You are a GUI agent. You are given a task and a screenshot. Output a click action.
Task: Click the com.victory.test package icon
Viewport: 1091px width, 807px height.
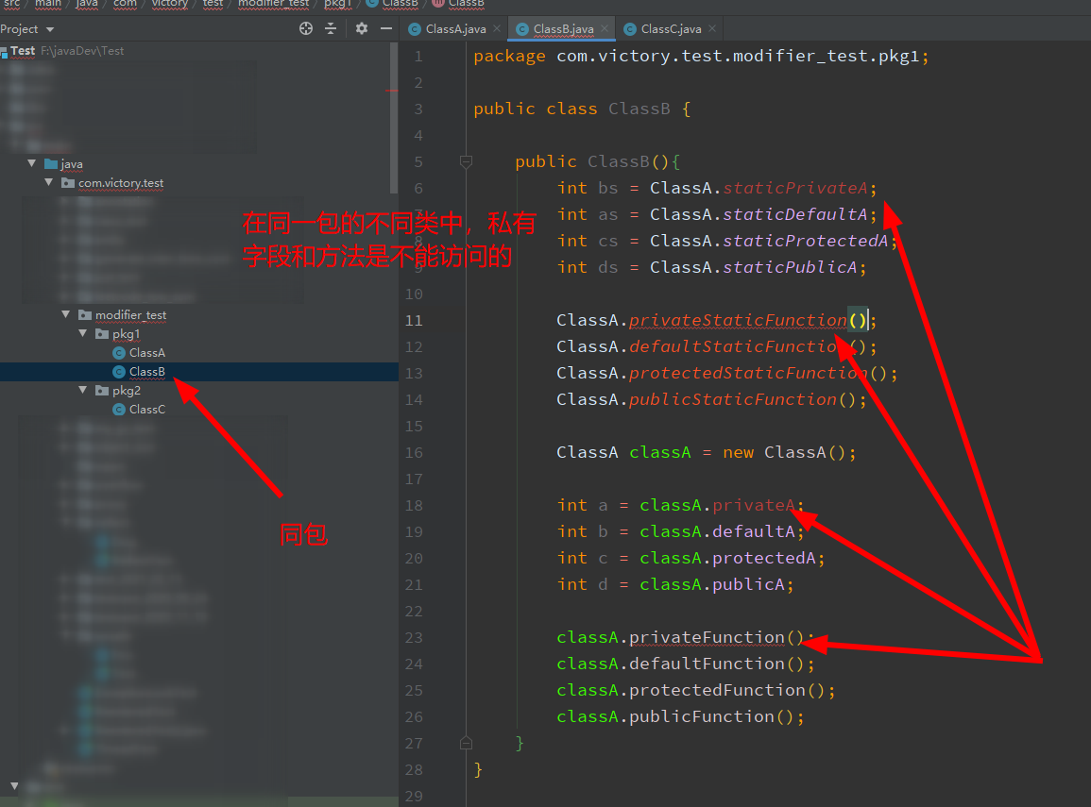[67, 183]
